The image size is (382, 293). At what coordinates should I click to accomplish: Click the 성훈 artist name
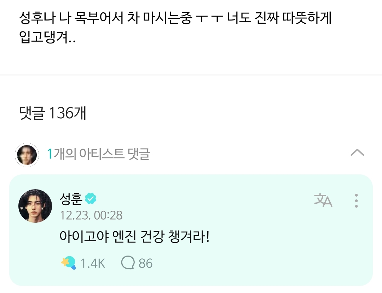71,199
